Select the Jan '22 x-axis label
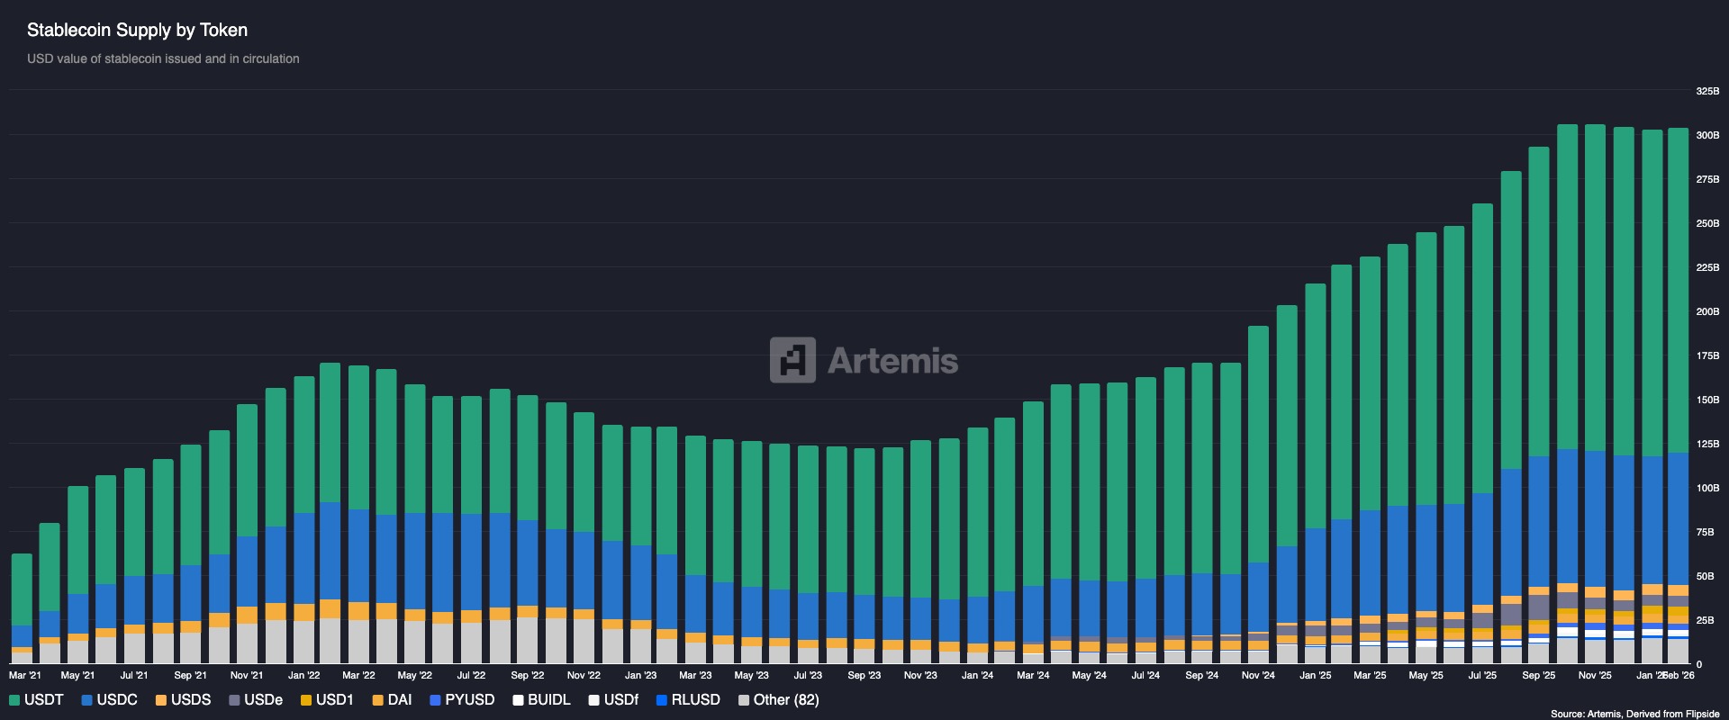Image resolution: width=1729 pixels, height=720 pixels. (303, 675)
